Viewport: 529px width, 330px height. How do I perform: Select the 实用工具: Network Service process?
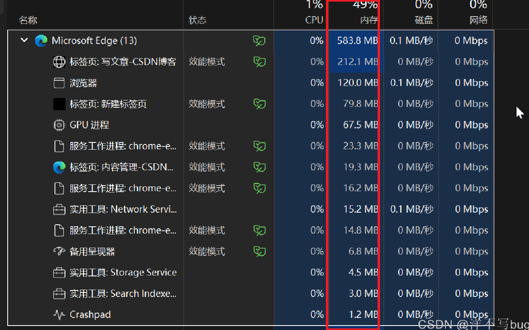pyautogui.click(x=123, y=209)
